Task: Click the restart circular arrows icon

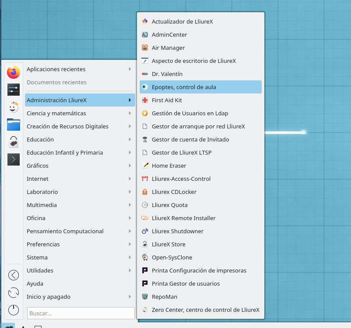Action: pos(14,292)
